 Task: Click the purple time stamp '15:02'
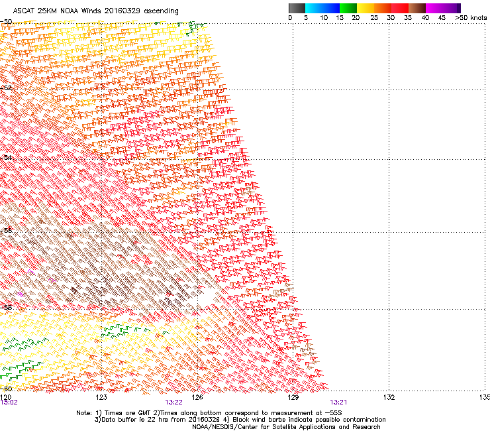click(x=9, y=402)
